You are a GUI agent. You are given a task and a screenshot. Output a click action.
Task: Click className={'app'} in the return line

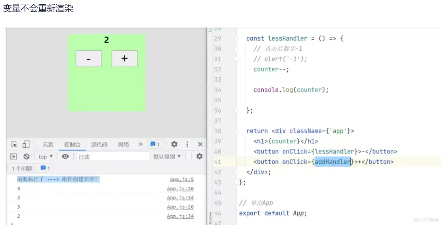[320, 131]
